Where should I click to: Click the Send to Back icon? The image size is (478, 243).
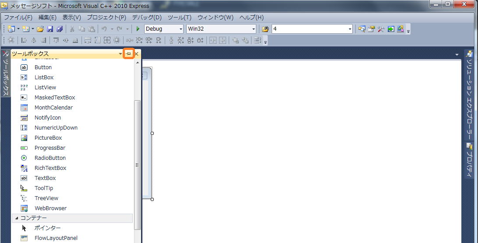pyautogui.click(x=245, y=40)
